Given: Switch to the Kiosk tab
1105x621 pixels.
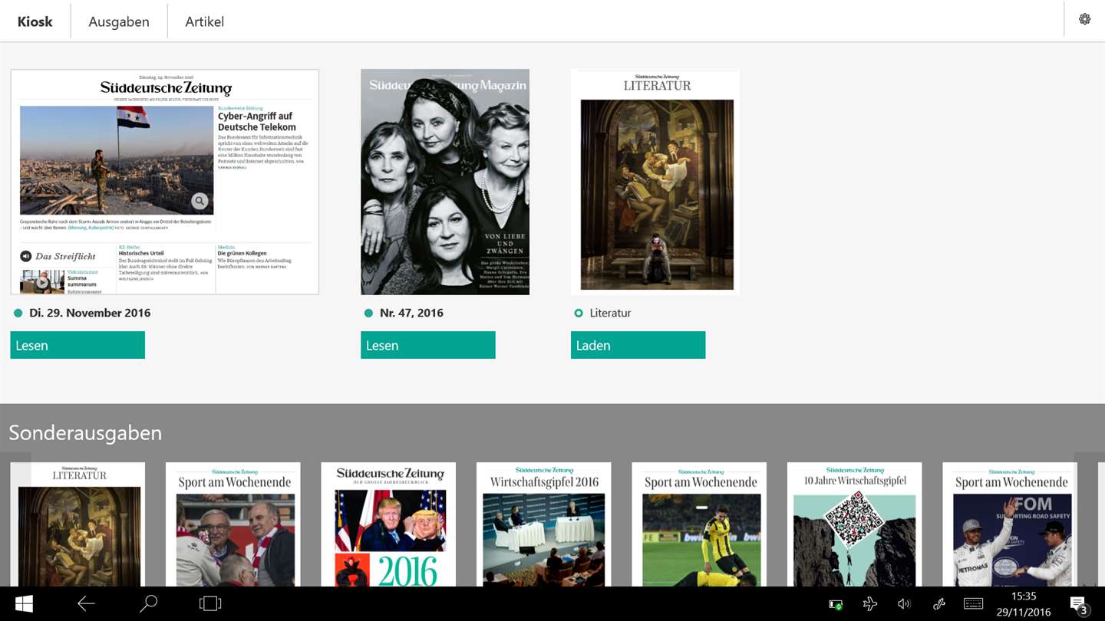Looking at the screenshot, I should (x=35, y=21).
